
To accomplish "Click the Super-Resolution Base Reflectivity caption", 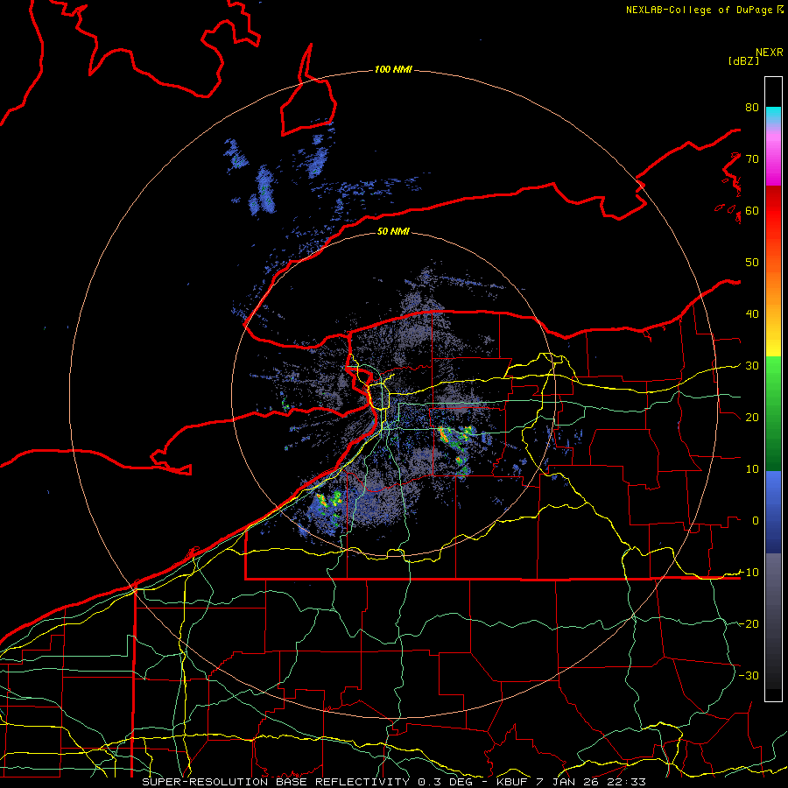I will pyautogui.click(x=276, y=782).
